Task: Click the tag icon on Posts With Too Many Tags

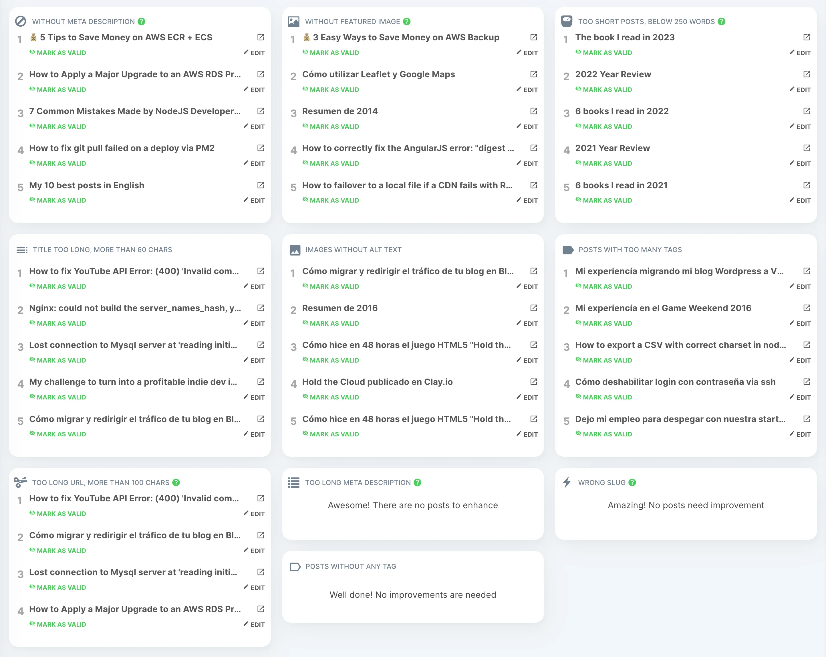Action: [x=568, y=250]
